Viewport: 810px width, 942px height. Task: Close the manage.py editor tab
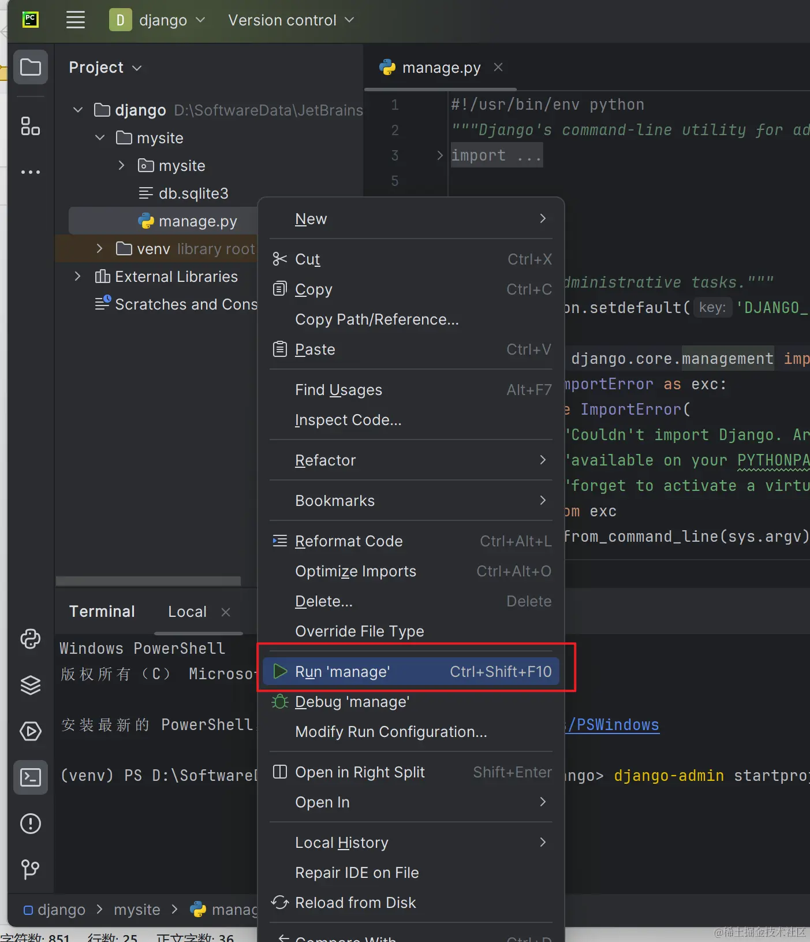point(498,68)
